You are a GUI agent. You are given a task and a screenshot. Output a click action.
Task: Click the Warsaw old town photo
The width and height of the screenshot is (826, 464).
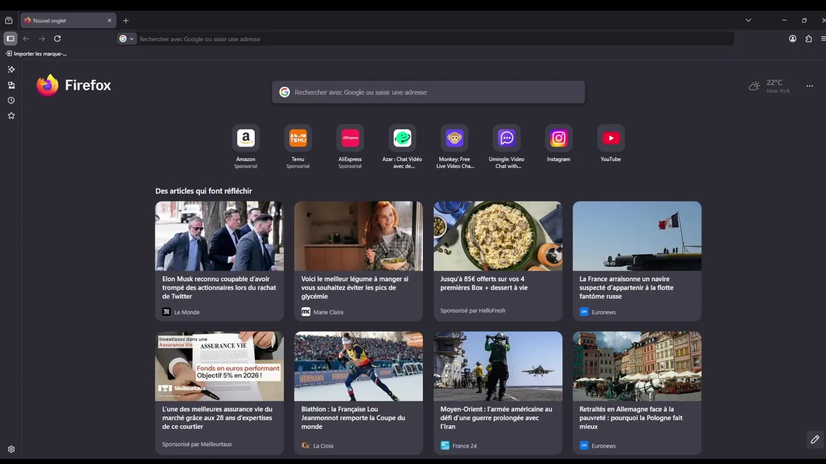[x=637, y=366]
